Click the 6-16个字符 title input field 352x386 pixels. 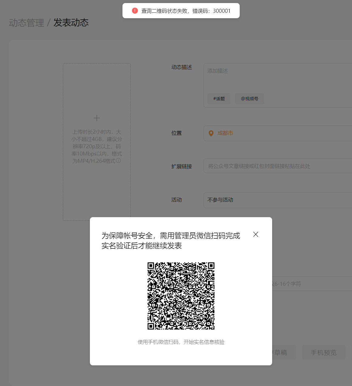coord(312,284)
